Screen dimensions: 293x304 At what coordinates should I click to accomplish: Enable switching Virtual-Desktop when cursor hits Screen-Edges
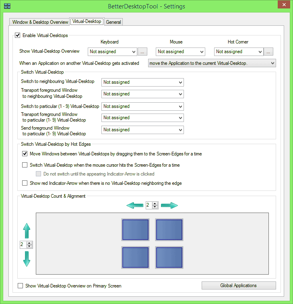pyautogui.click(x=25, y=165)
